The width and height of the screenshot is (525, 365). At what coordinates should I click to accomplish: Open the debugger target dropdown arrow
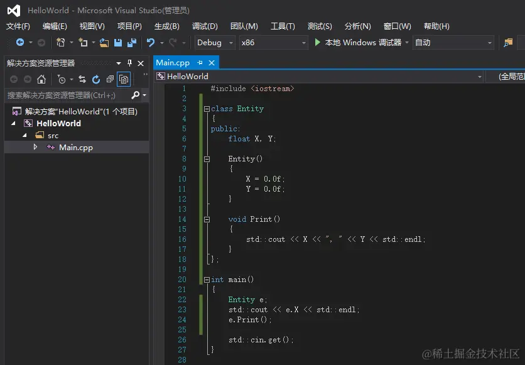(x=407, y=43)
